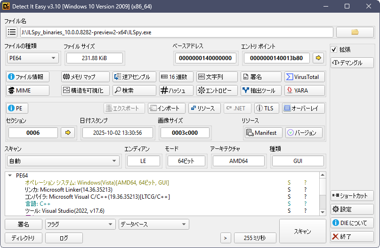This screenshot has width=380, height=248.
Task: Go to entry point arrow button
Action: click(x=318, y=58)
